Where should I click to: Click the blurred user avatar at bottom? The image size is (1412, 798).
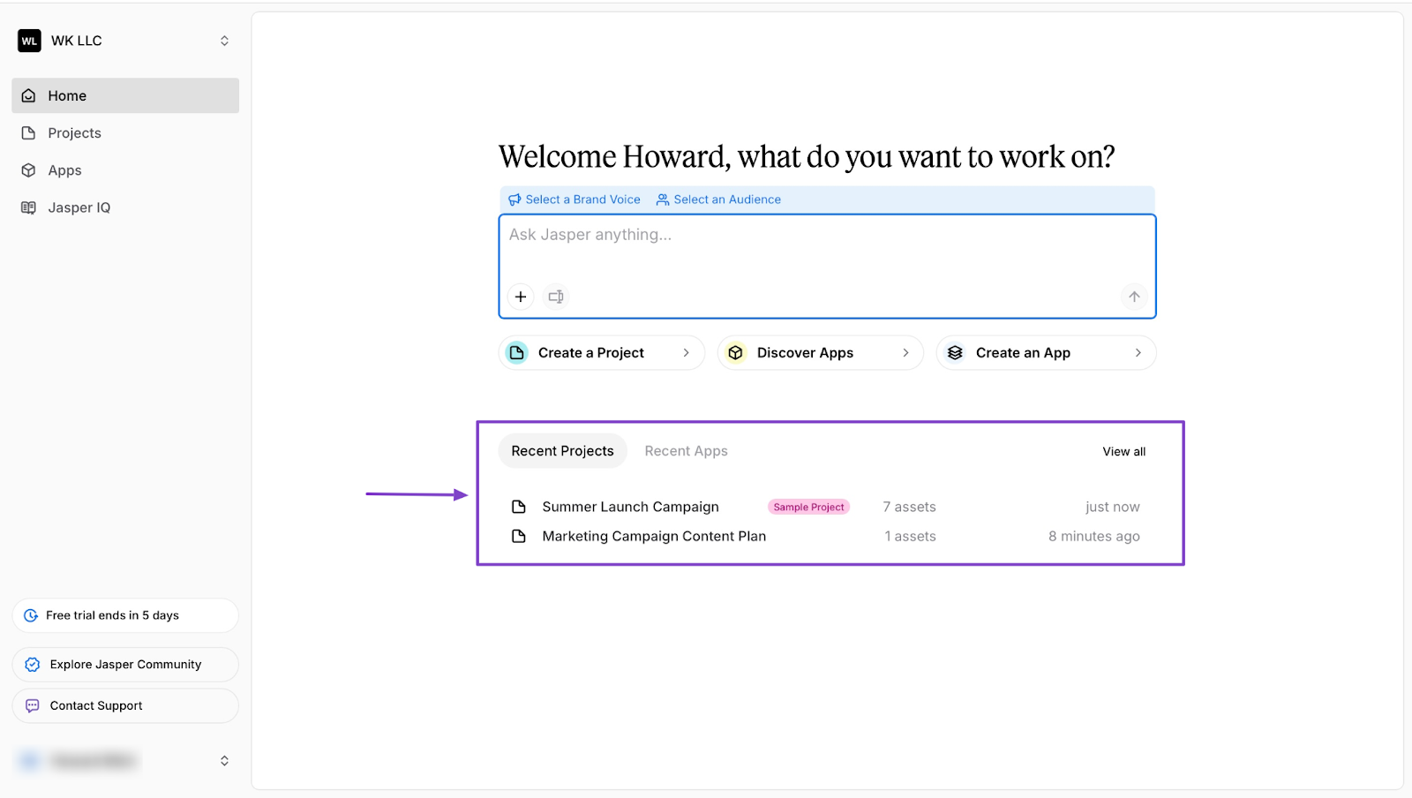click(29, 761)
